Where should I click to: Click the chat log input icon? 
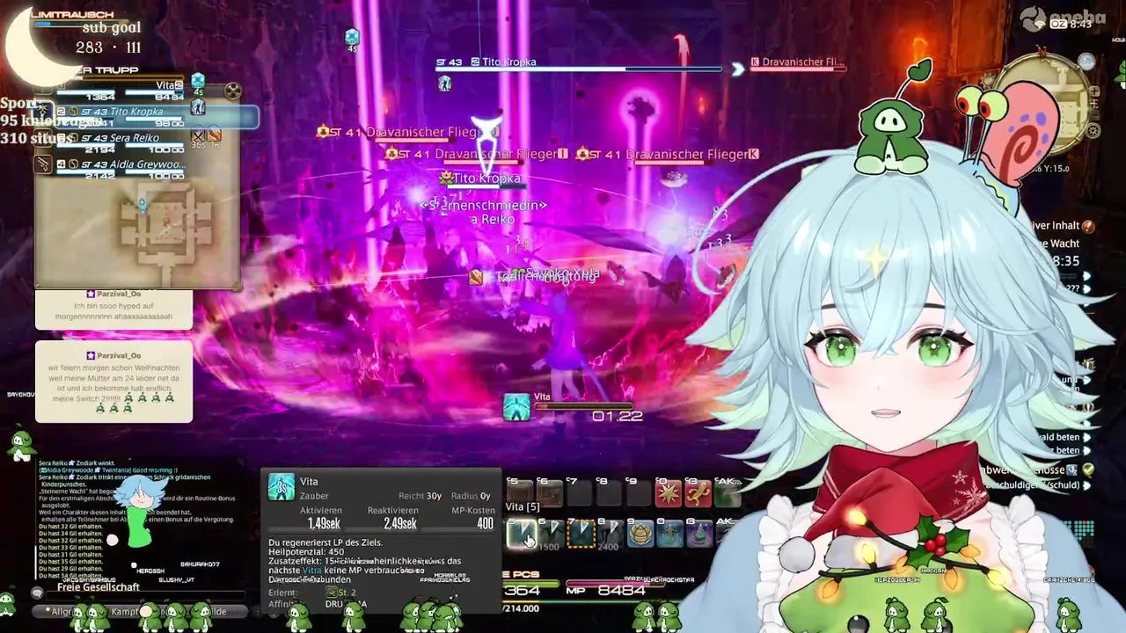pos(38,593)
